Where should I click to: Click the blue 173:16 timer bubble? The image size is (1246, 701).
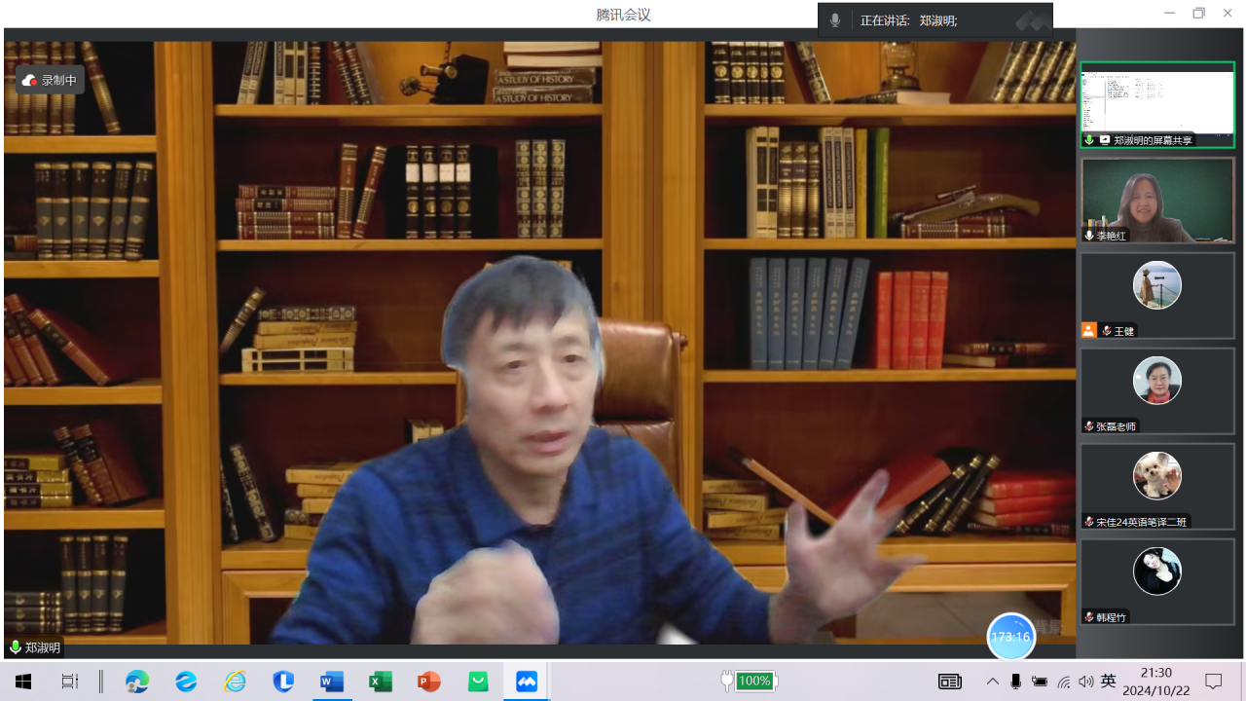coord(1010,637)
